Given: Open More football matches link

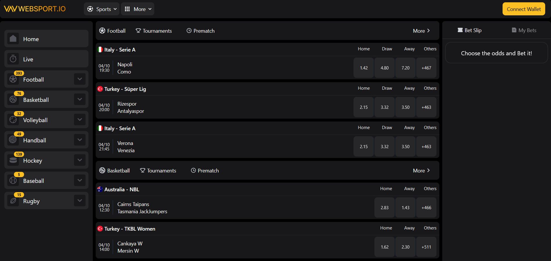Looking at the screenshot, I should click(x=421, y=31).
